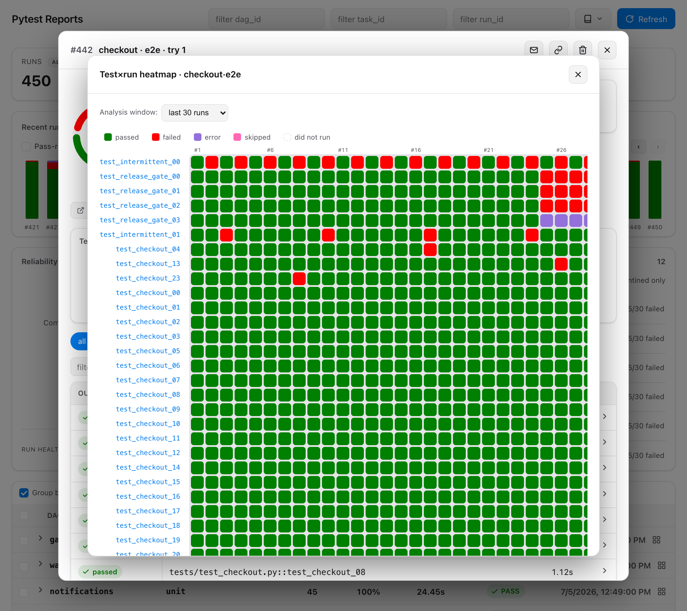Viewport: 687px width, 611px height.
Task: Expand the row starting with 'wa'
Action: (x=40, y=564)
